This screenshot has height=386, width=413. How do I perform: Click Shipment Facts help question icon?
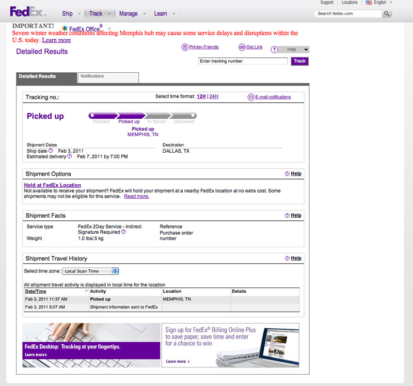pos(287,215)
